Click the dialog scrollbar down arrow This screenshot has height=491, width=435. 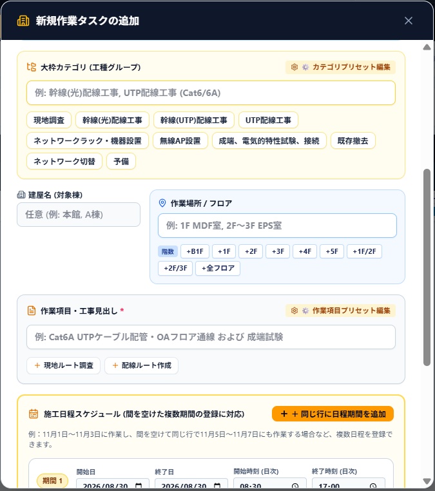(x=427, y=481)
